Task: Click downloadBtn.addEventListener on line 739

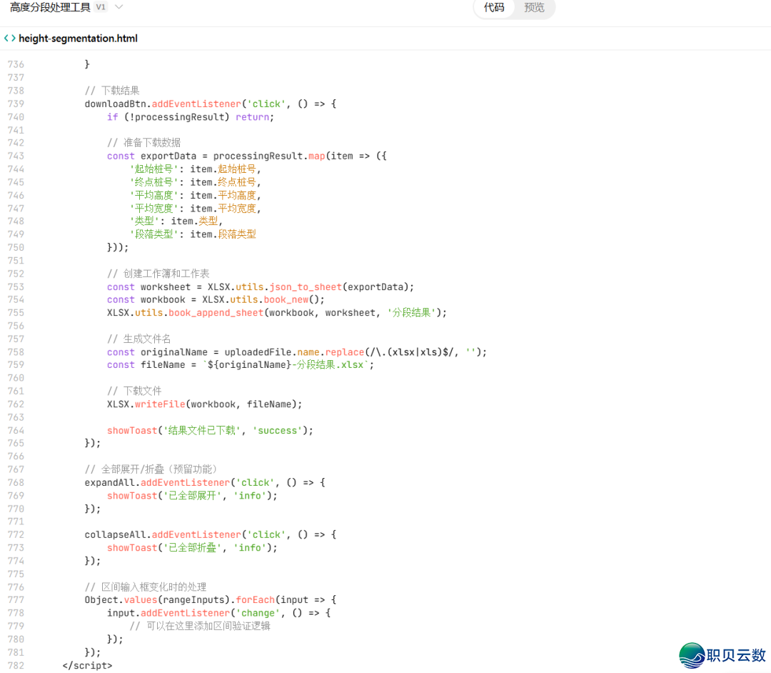Action: (163, 104)
